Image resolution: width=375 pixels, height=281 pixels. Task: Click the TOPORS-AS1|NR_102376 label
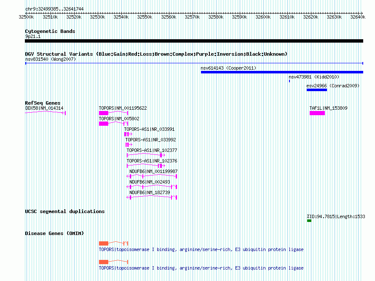click(152, 161)
